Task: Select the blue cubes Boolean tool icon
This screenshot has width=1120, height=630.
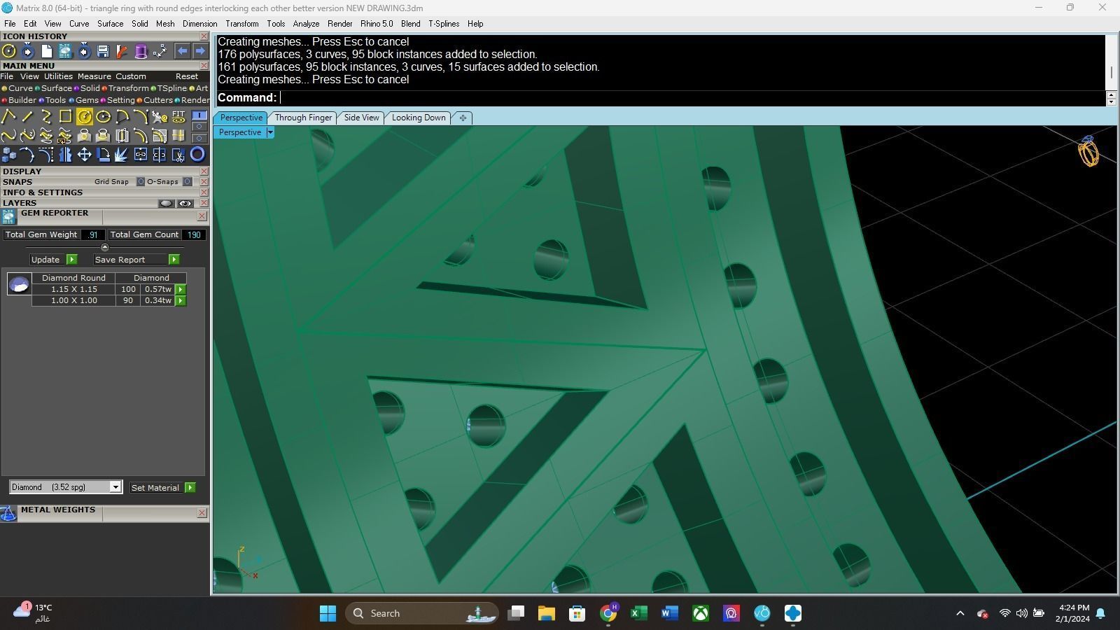Action: point(9,154)
